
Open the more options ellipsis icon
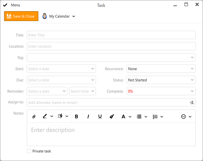click(183, 117)
